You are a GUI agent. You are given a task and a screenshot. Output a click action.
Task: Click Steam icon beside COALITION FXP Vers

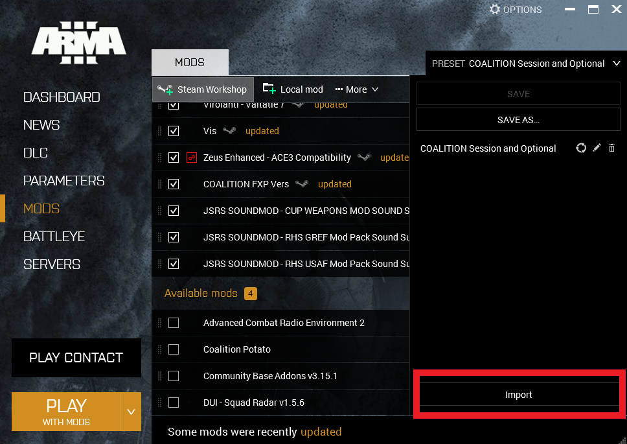[301, 184]
